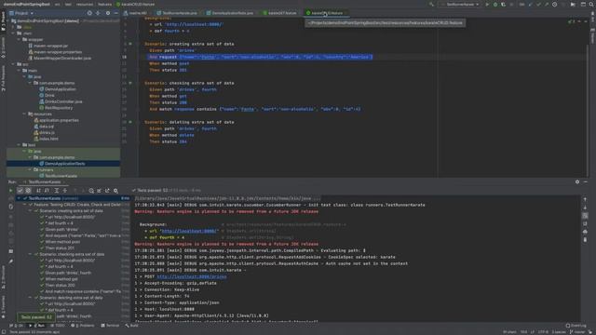Toggle soft-wrap in console
This screenshot has height=335, width=596.
[585, 215]
